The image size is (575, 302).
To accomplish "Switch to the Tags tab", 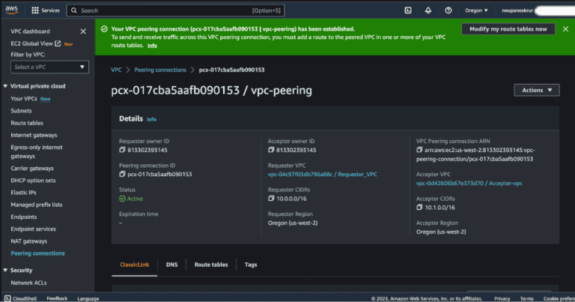I will pos(251,265).
